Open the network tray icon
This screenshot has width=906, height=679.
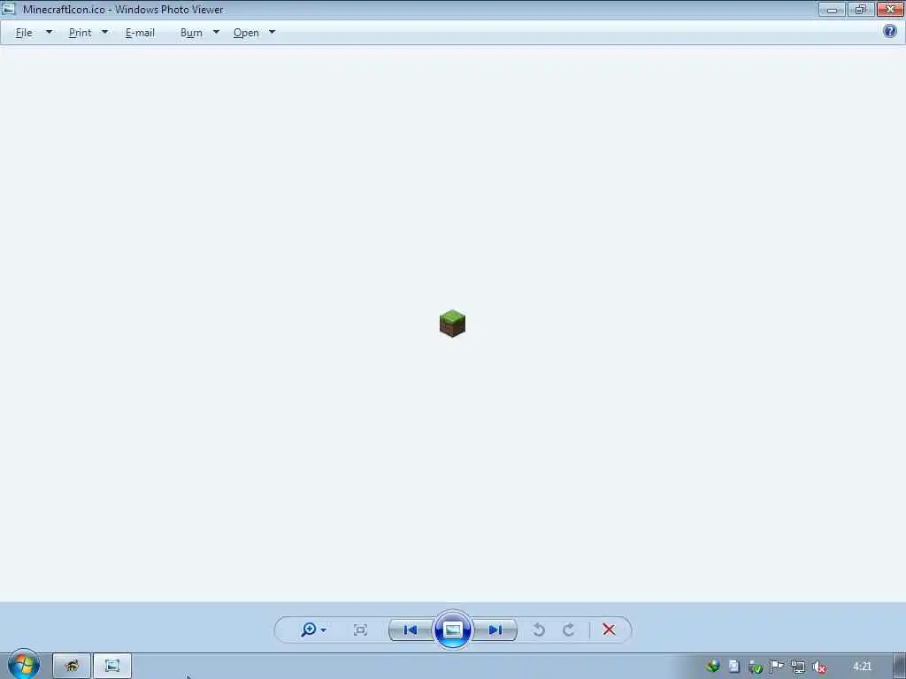coord(798,667)
